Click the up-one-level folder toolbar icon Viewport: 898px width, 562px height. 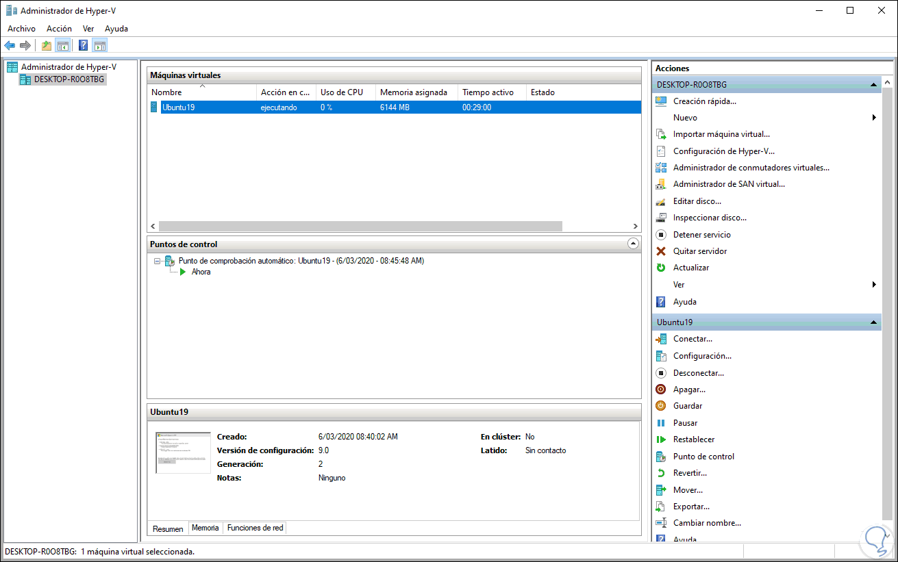[47, 46]
